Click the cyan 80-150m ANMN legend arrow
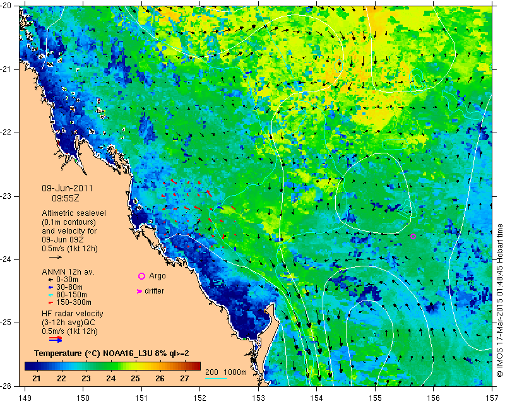Screen dimensions: 505x404 [50, 295]
